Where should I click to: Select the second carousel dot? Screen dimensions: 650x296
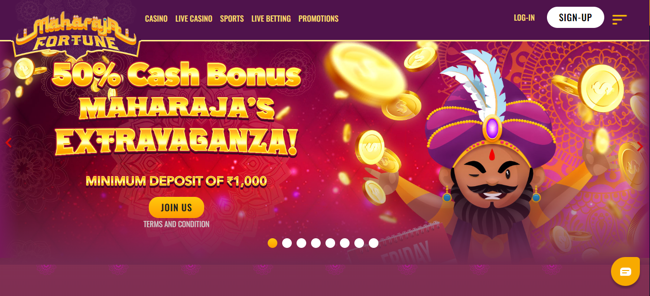tap(287, 243)
